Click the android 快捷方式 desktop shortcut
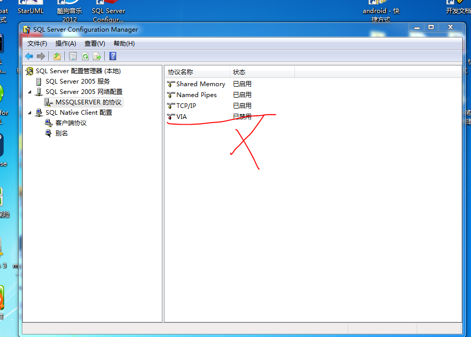Image resolution: width=471 pixels, height=337 pixels. tap(381, 11)
